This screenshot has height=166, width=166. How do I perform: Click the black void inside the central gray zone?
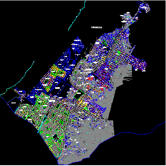[95, 78]
